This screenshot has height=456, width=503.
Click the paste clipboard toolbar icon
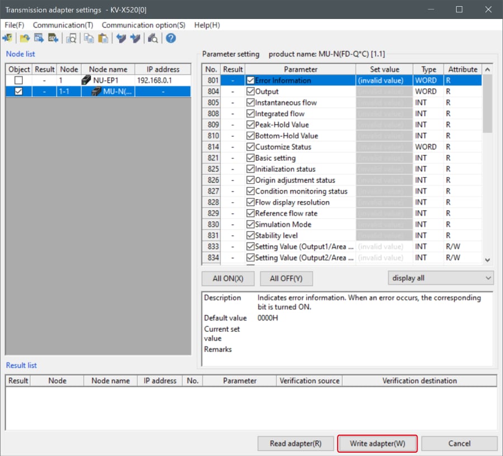click(x=103, y=38)
